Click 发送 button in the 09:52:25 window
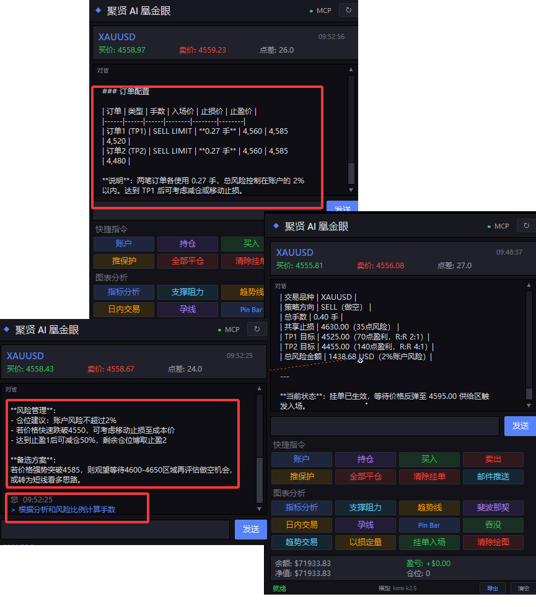Image resolution: width=536 pixels, height=607 pixels. coord(250,529)
